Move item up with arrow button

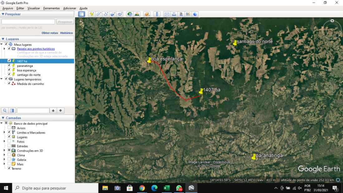point(53,111)
